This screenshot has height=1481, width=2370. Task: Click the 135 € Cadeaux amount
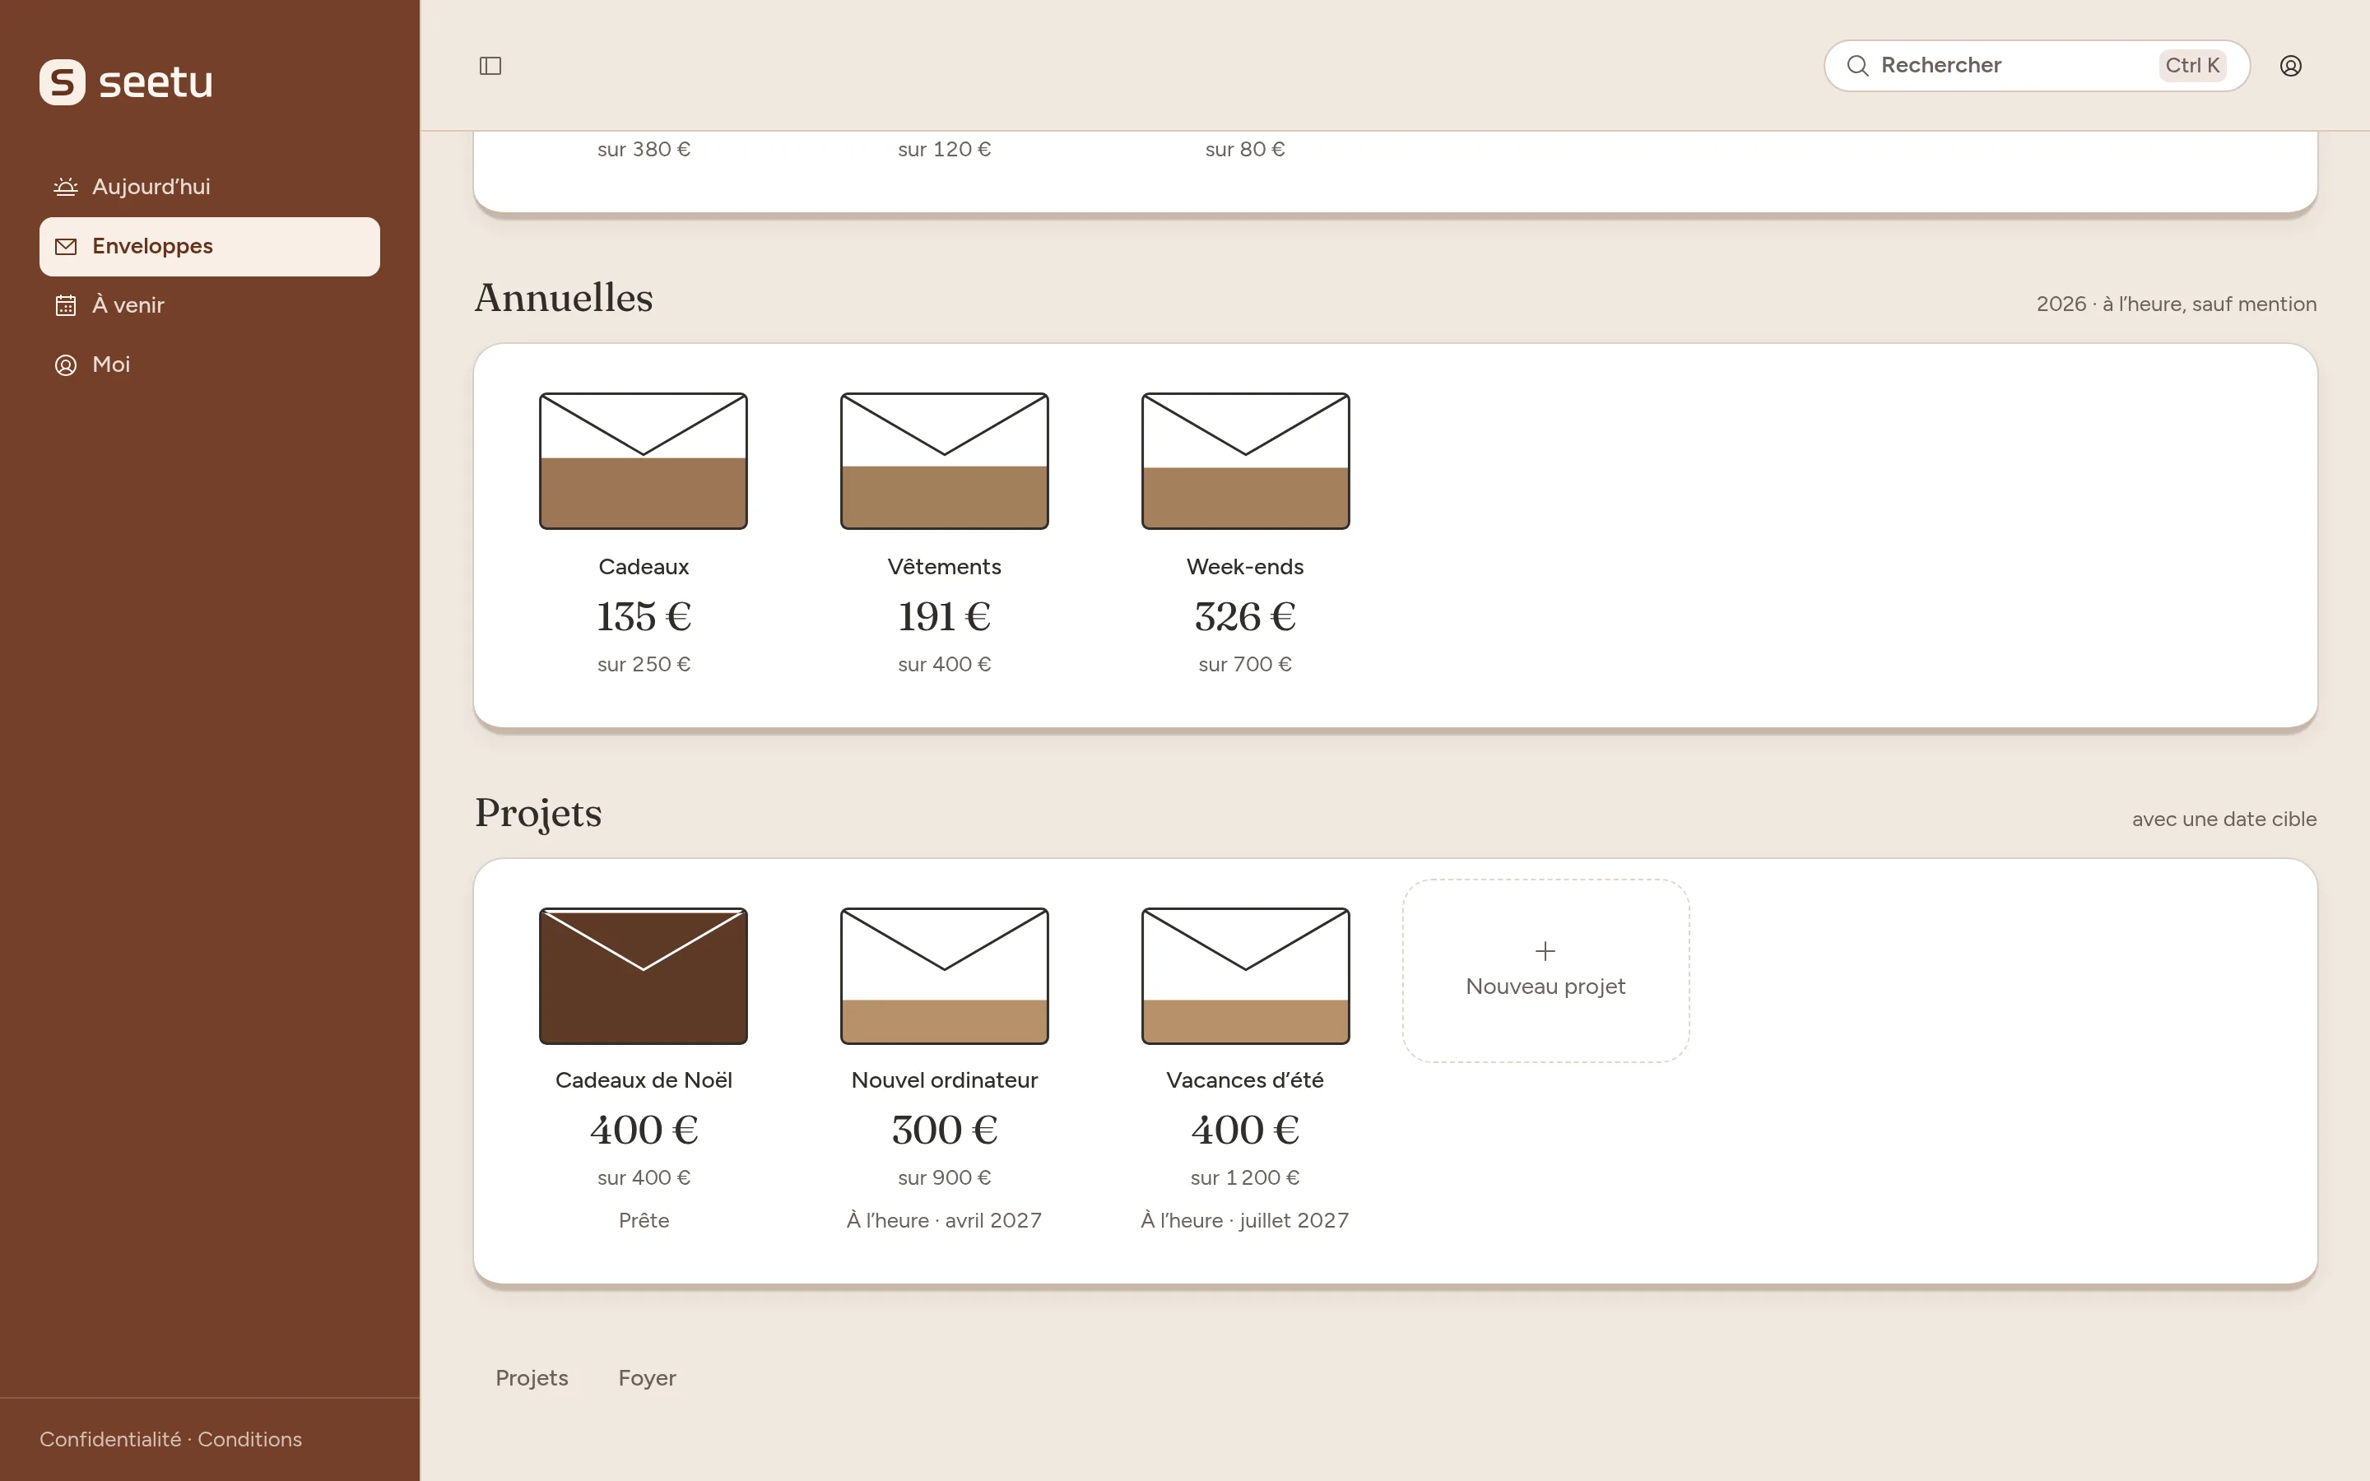coord(644,617)
